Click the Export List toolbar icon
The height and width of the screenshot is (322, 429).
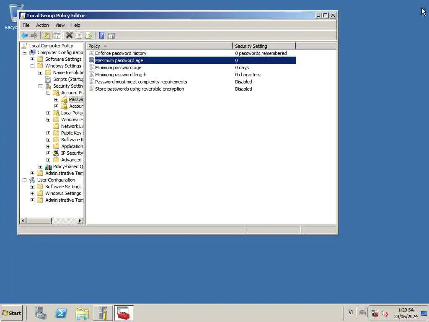point(89,35)
